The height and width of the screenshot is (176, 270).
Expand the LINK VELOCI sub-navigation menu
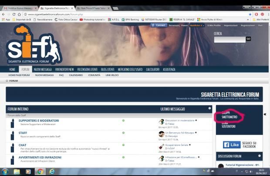coord(112,75)
